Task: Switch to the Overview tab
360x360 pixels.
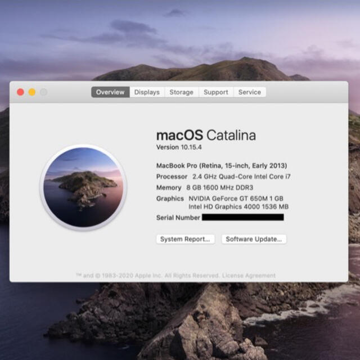Action: click(x=110, y=92)
